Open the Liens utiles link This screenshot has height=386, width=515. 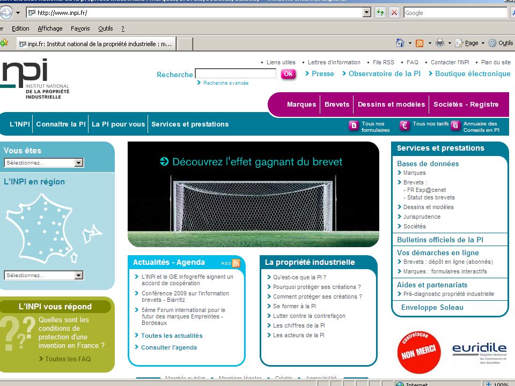[281, 62]
